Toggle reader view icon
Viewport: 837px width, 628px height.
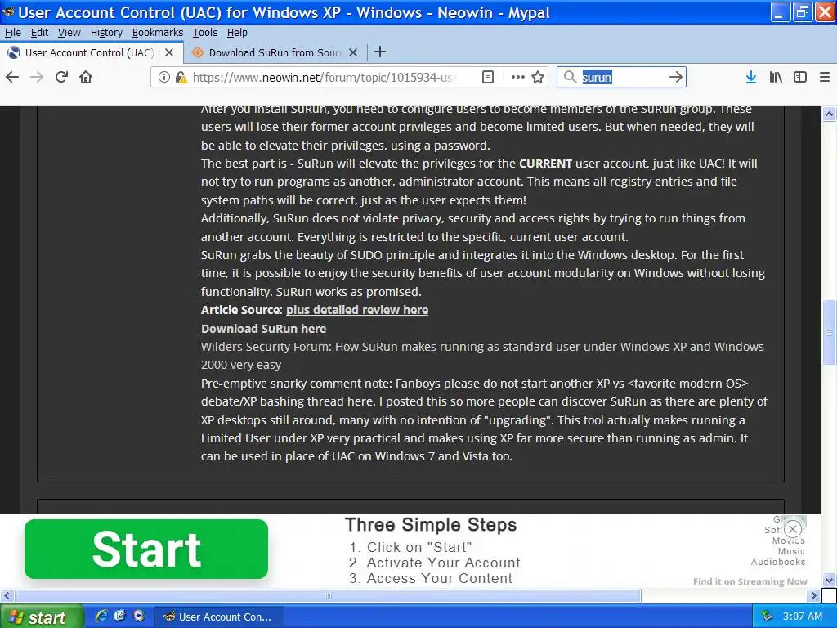click(x=487, y=78)
